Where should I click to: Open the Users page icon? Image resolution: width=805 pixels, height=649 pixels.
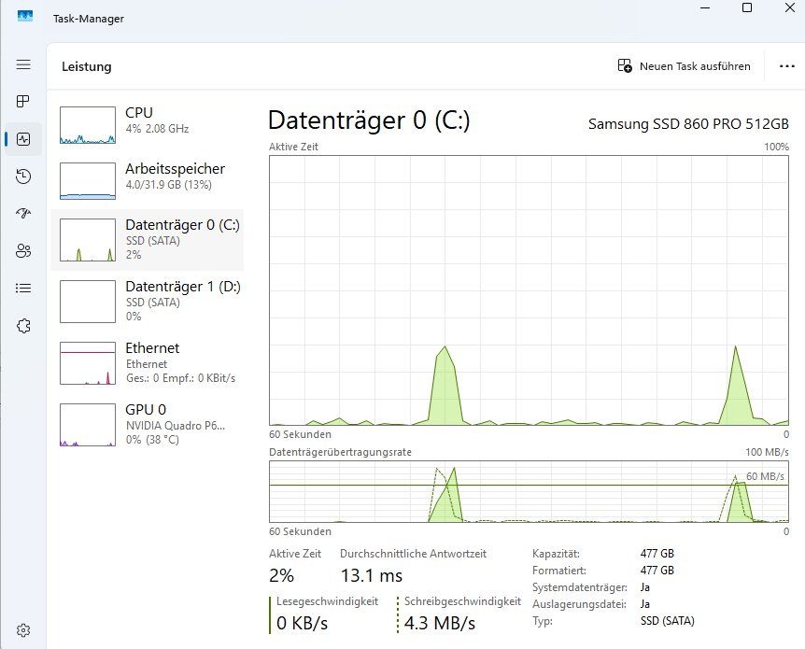click(23, 251)
